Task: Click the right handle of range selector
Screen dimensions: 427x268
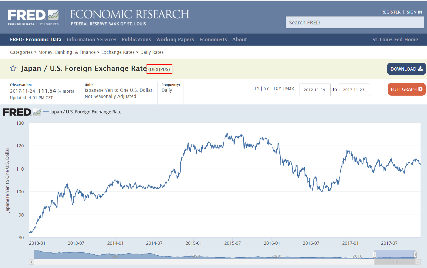Action: (415, 254)
